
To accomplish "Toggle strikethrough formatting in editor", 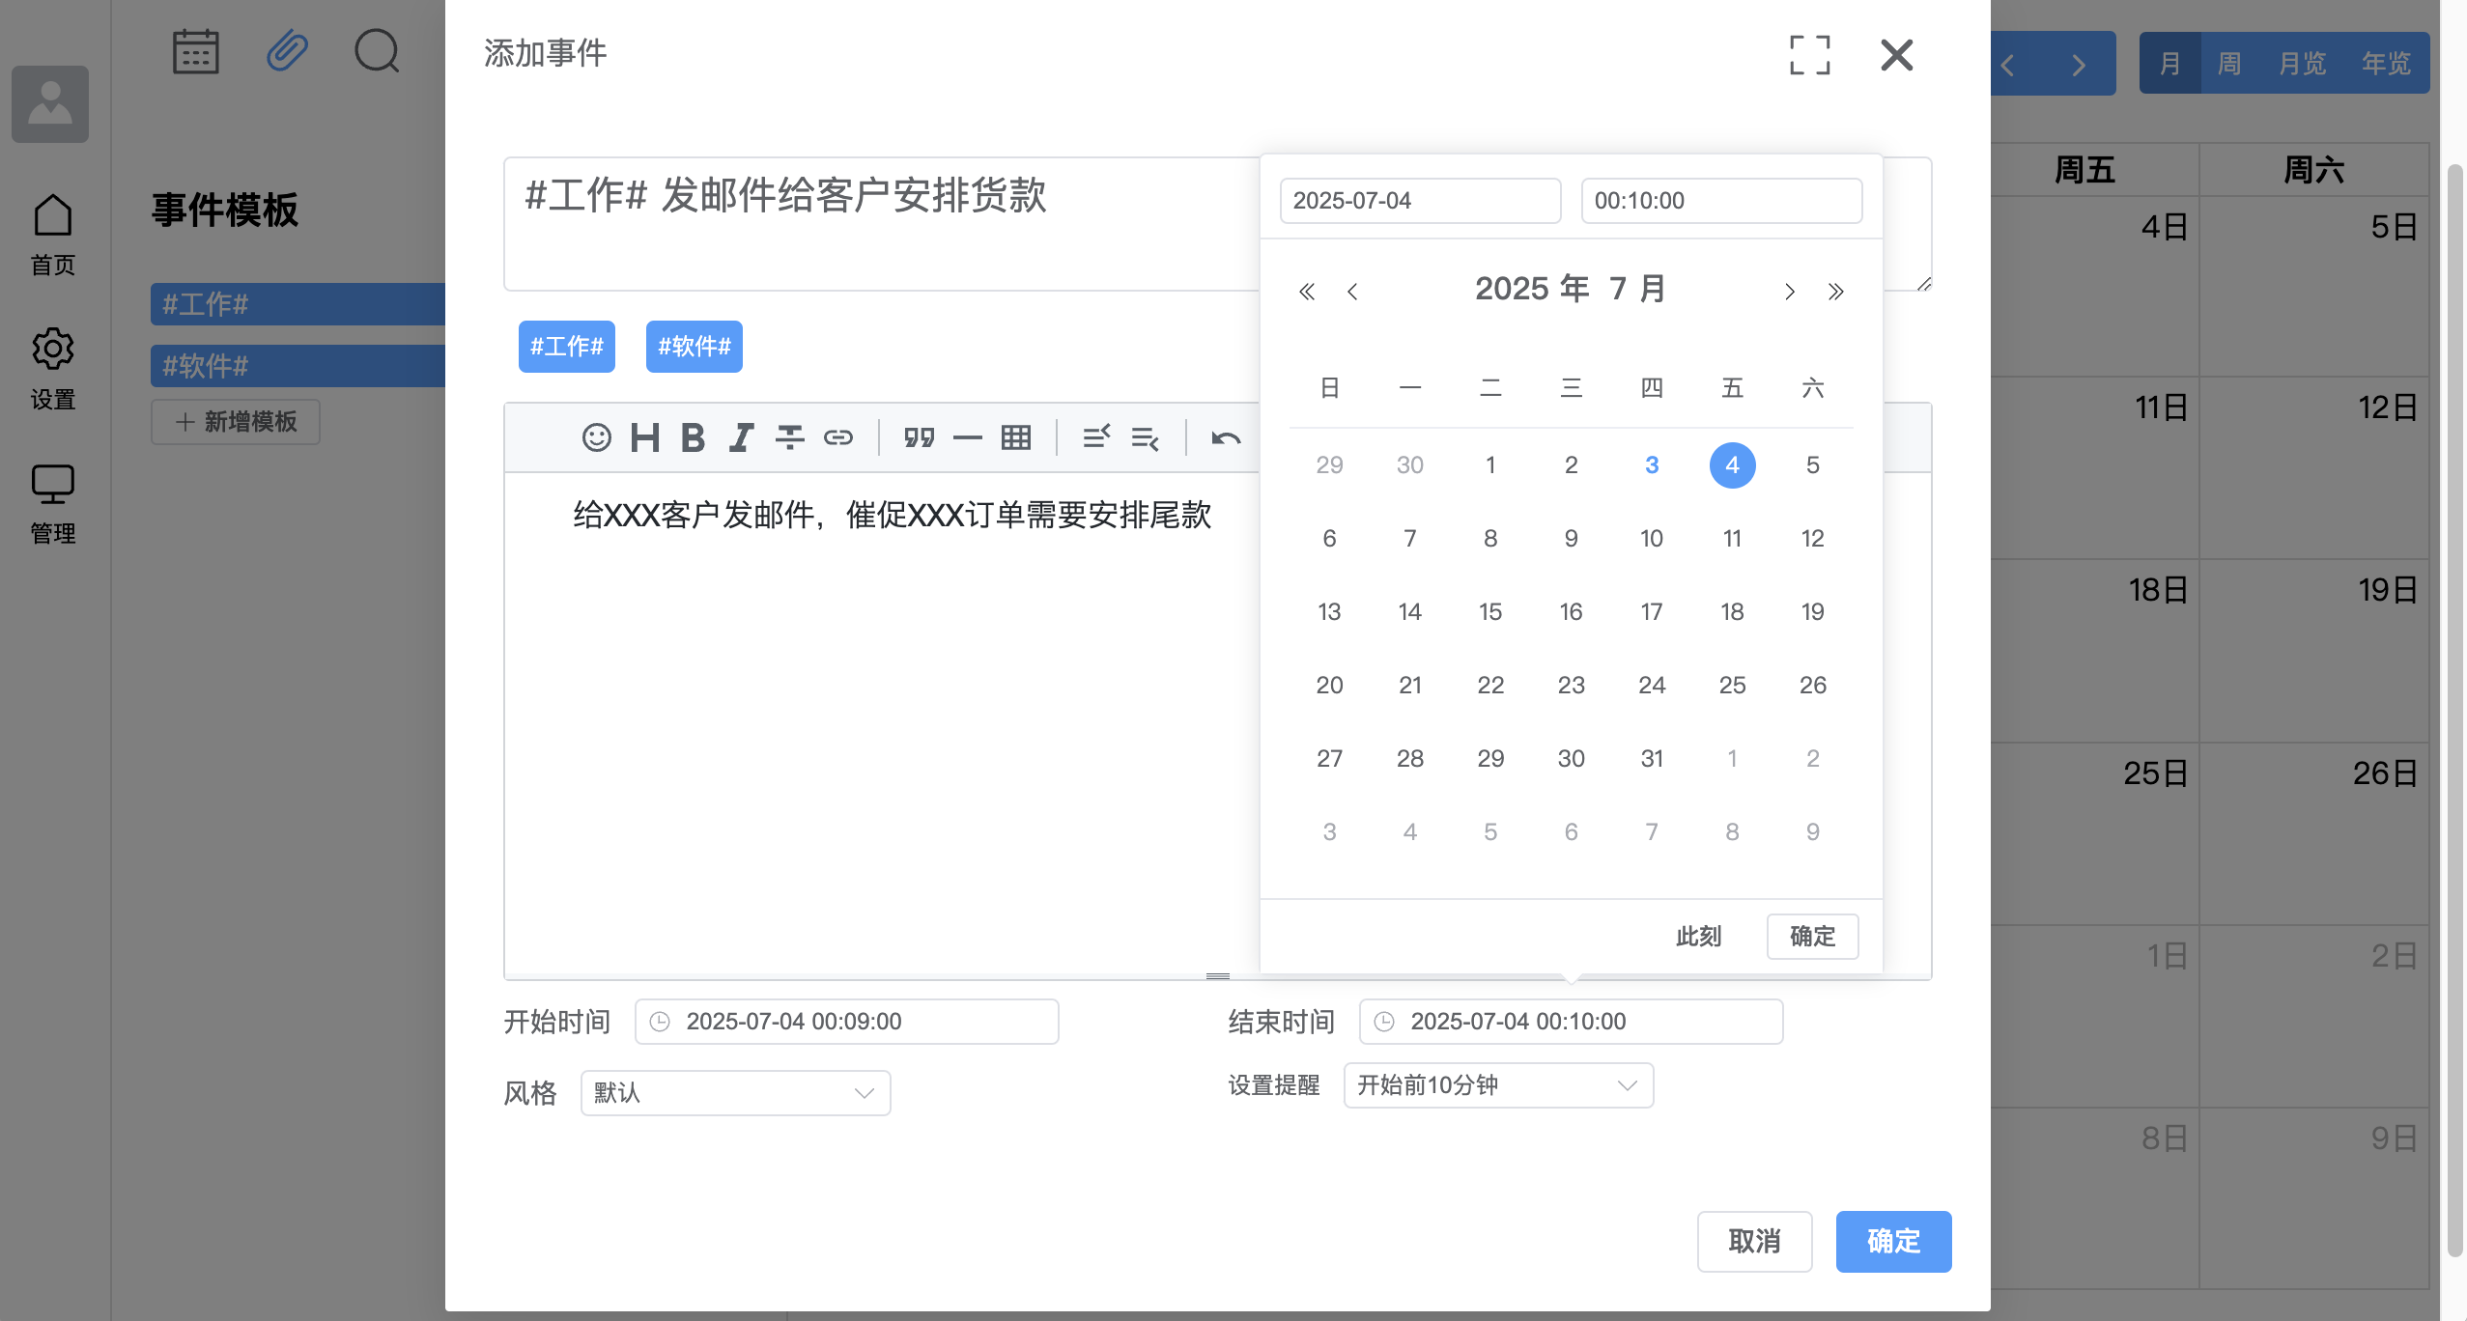I will [x=790, y=437].
